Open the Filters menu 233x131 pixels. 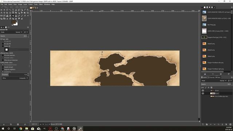[x=41, y=4]
